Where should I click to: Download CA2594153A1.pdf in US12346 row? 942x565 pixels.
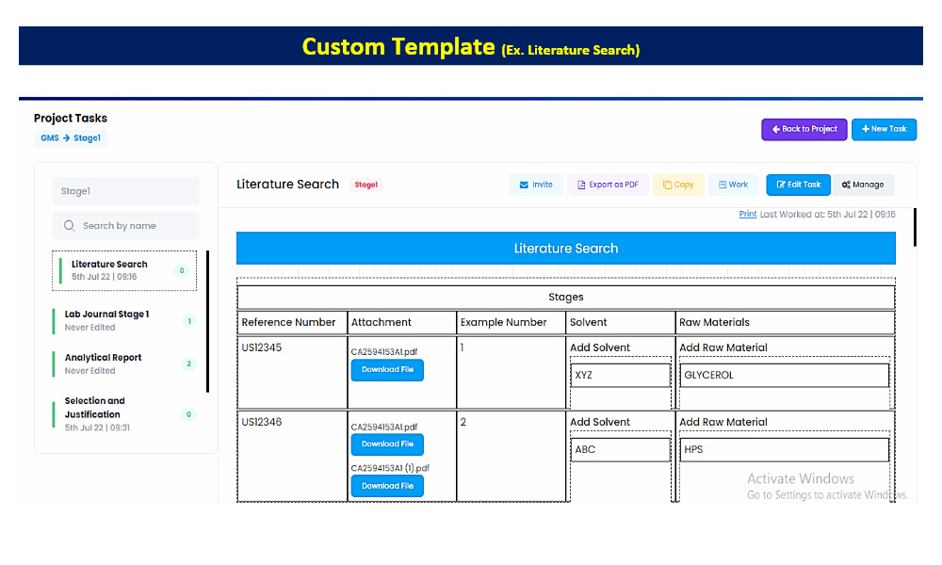tap(387, 444)
